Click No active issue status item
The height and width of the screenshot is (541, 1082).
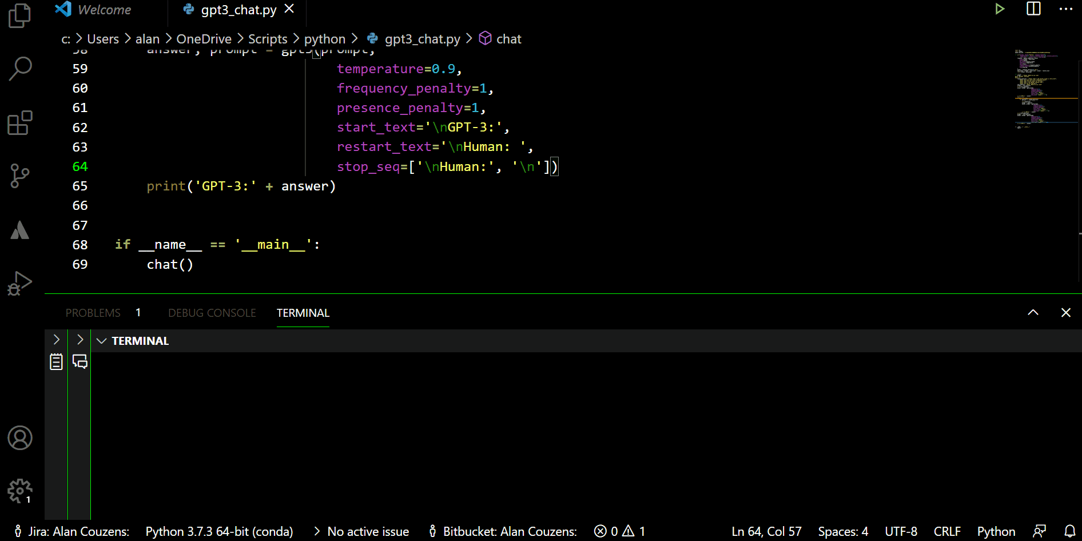tap(362, 531)
